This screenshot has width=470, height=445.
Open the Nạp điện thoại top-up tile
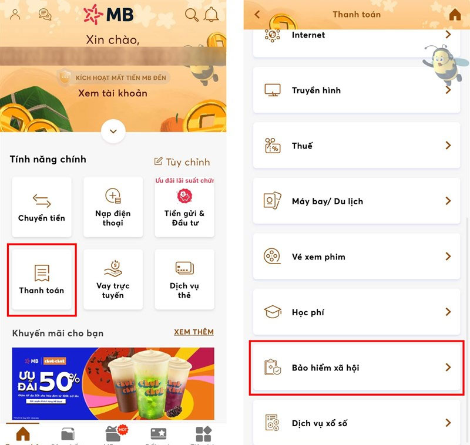[113, 207]
